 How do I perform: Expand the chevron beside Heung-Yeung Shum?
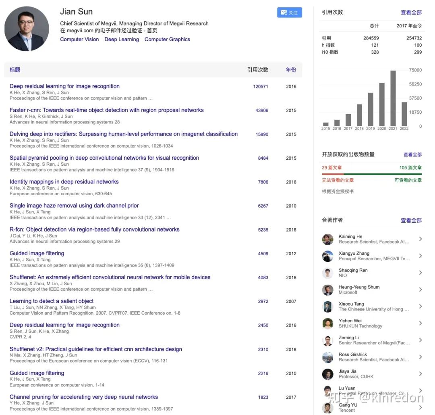coord(420,290)
